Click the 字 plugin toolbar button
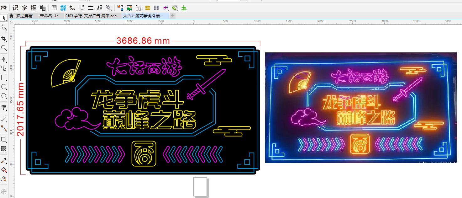The width and height of the screenshot is (462, 198). click(24, 8)
